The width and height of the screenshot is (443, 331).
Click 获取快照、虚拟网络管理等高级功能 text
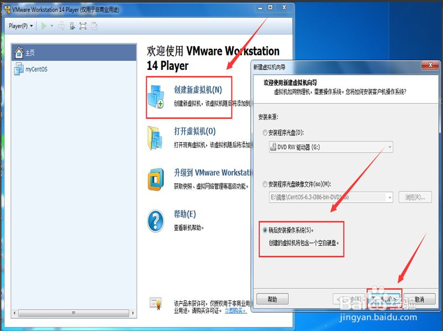[x=212, y=186]
